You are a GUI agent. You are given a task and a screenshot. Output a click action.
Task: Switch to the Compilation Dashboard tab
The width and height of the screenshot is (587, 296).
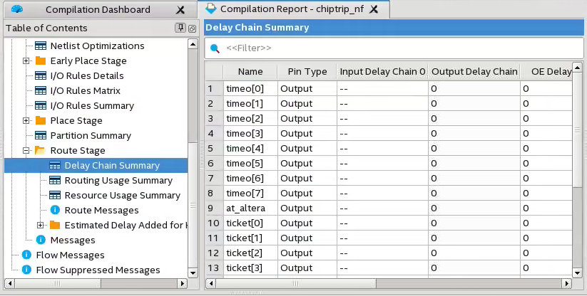97,9
